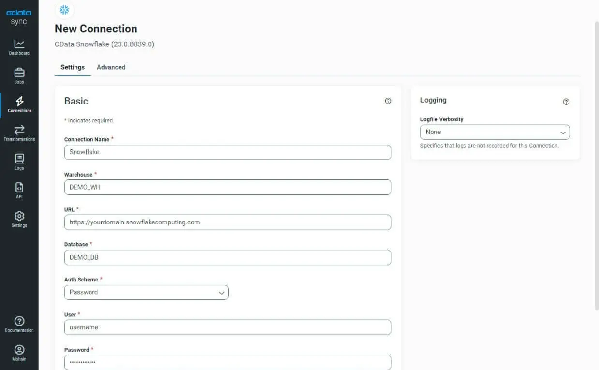Open the Logging section help tooltip
The height and width of the screenshot is (370, 599).
click(x=566, y=102)
